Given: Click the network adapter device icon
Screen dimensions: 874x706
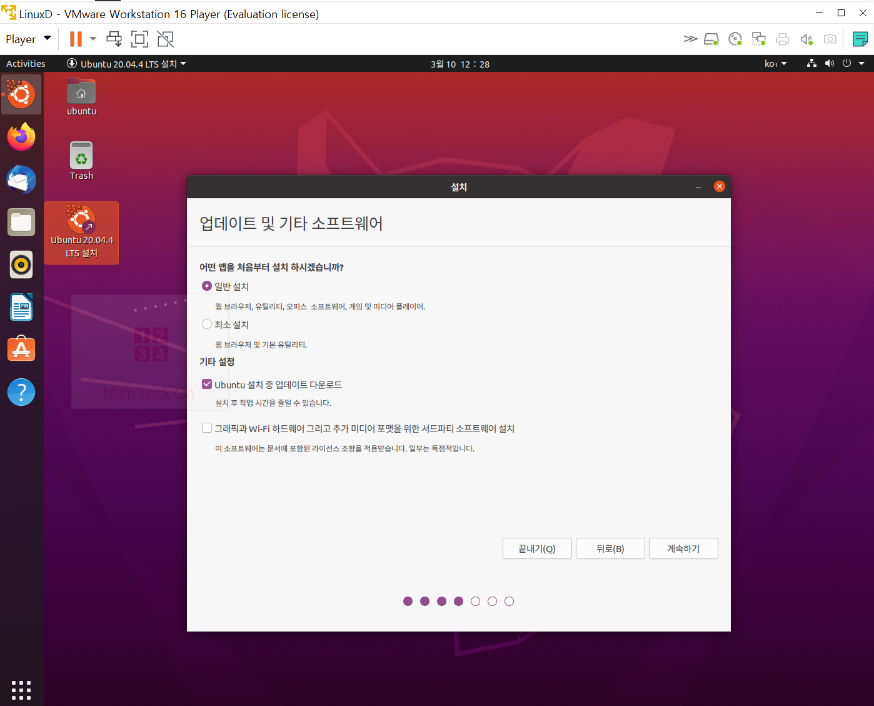Looking at the screenshot, I should click(759, 39).
